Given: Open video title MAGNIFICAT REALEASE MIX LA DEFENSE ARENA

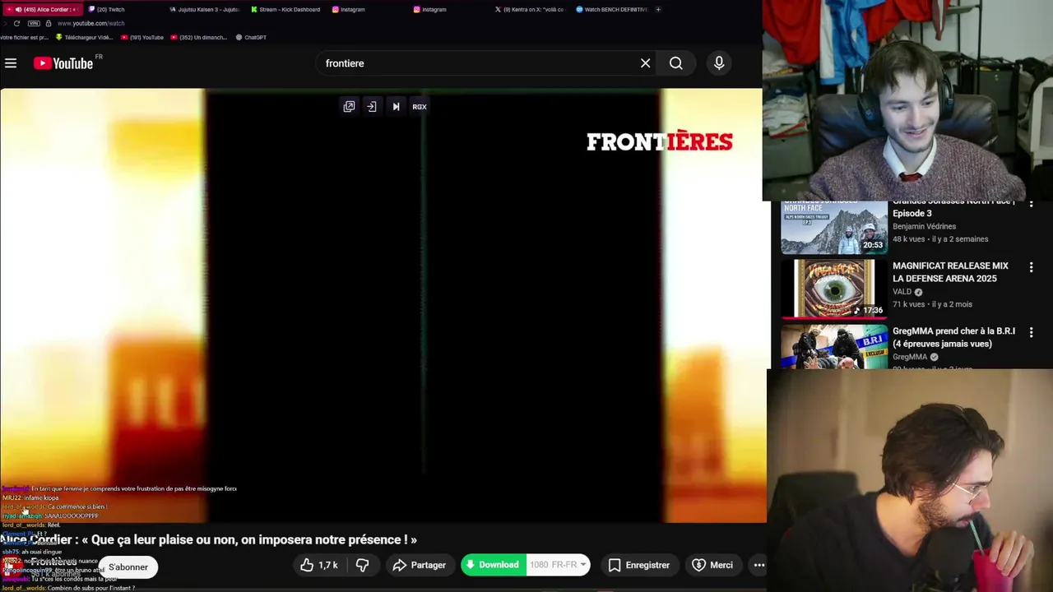Looking at the screenshot, I should 950,272.
